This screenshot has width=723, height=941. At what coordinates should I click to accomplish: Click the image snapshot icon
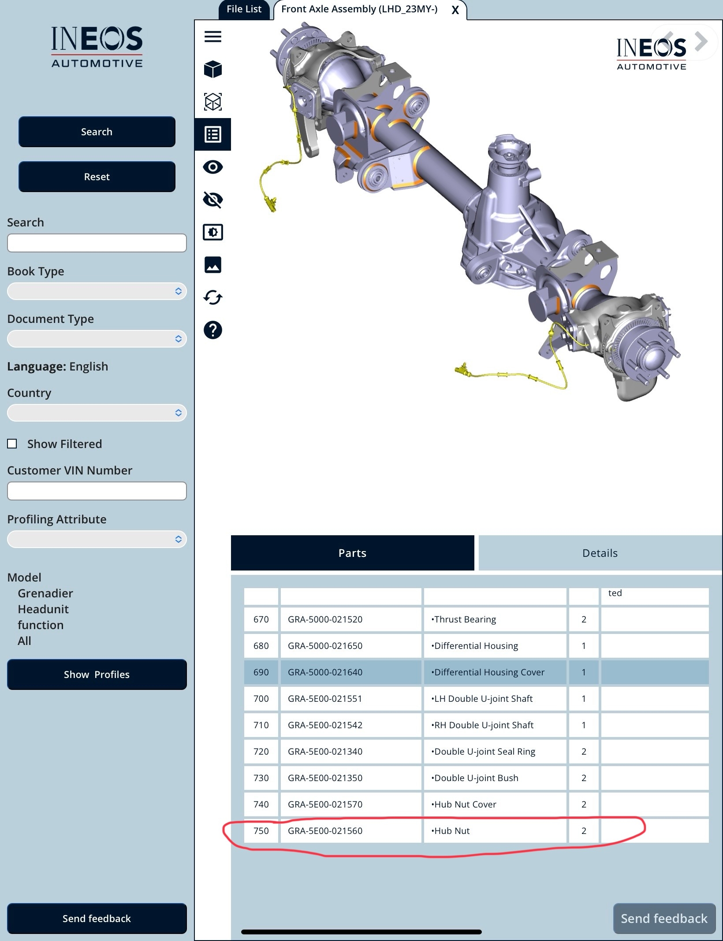click(x=213, y=265)
